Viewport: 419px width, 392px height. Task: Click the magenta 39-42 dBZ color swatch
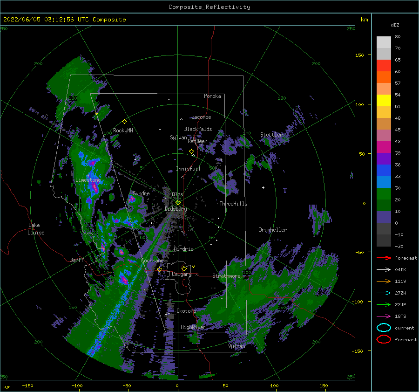[384, 147]
